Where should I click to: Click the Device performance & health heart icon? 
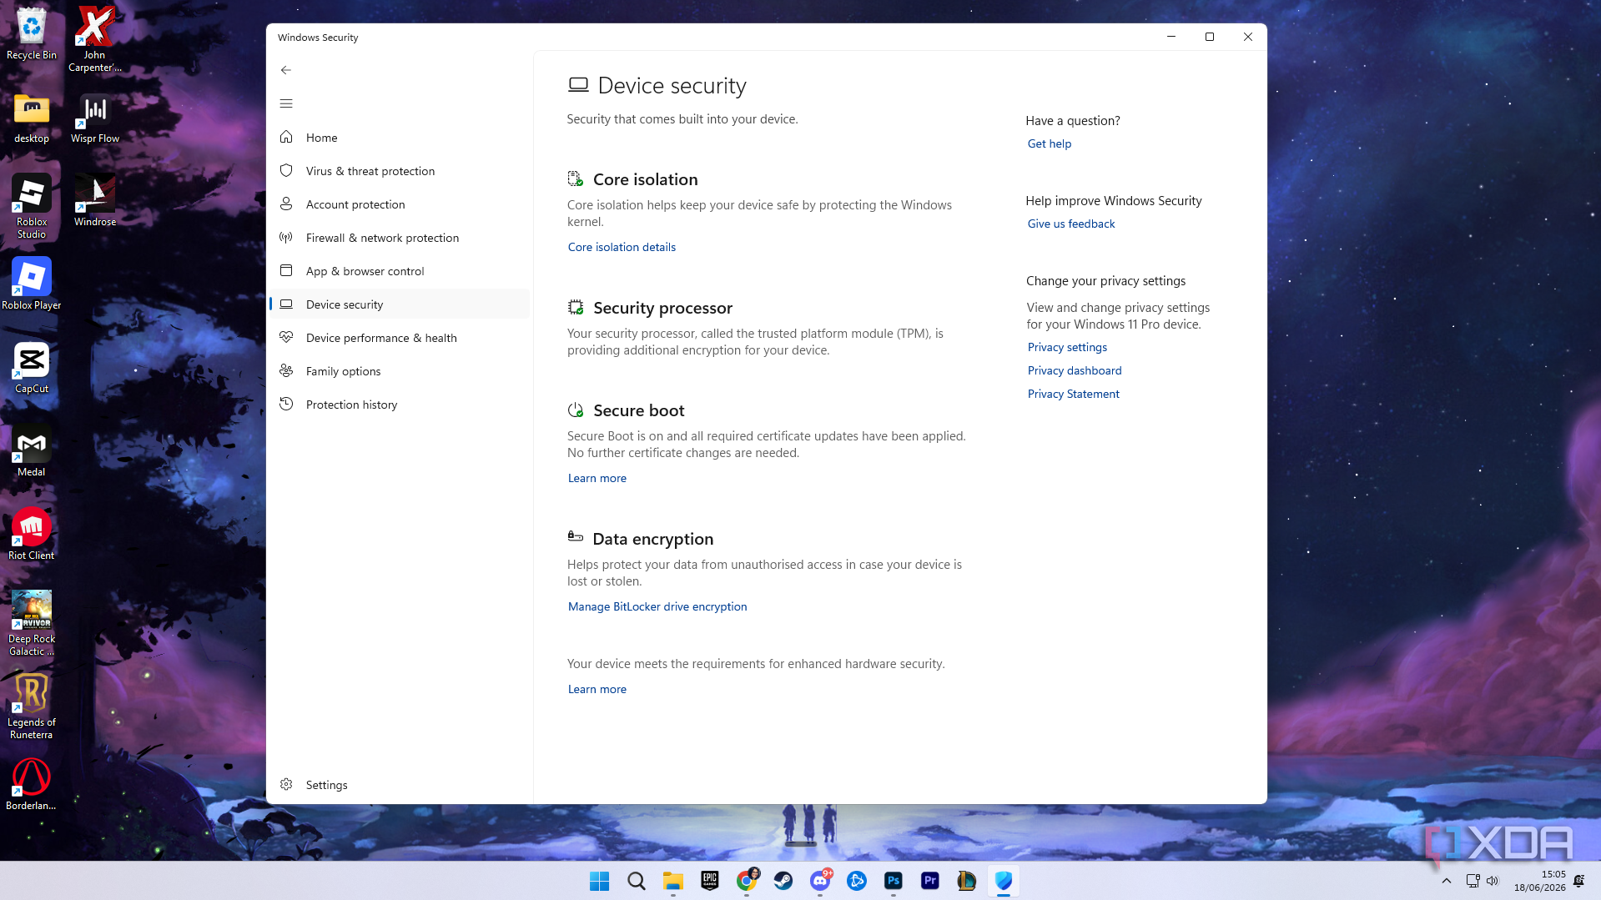[x=286, y=337]
